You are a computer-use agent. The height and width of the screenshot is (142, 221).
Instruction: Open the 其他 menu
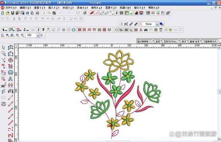tap(82, 8)
